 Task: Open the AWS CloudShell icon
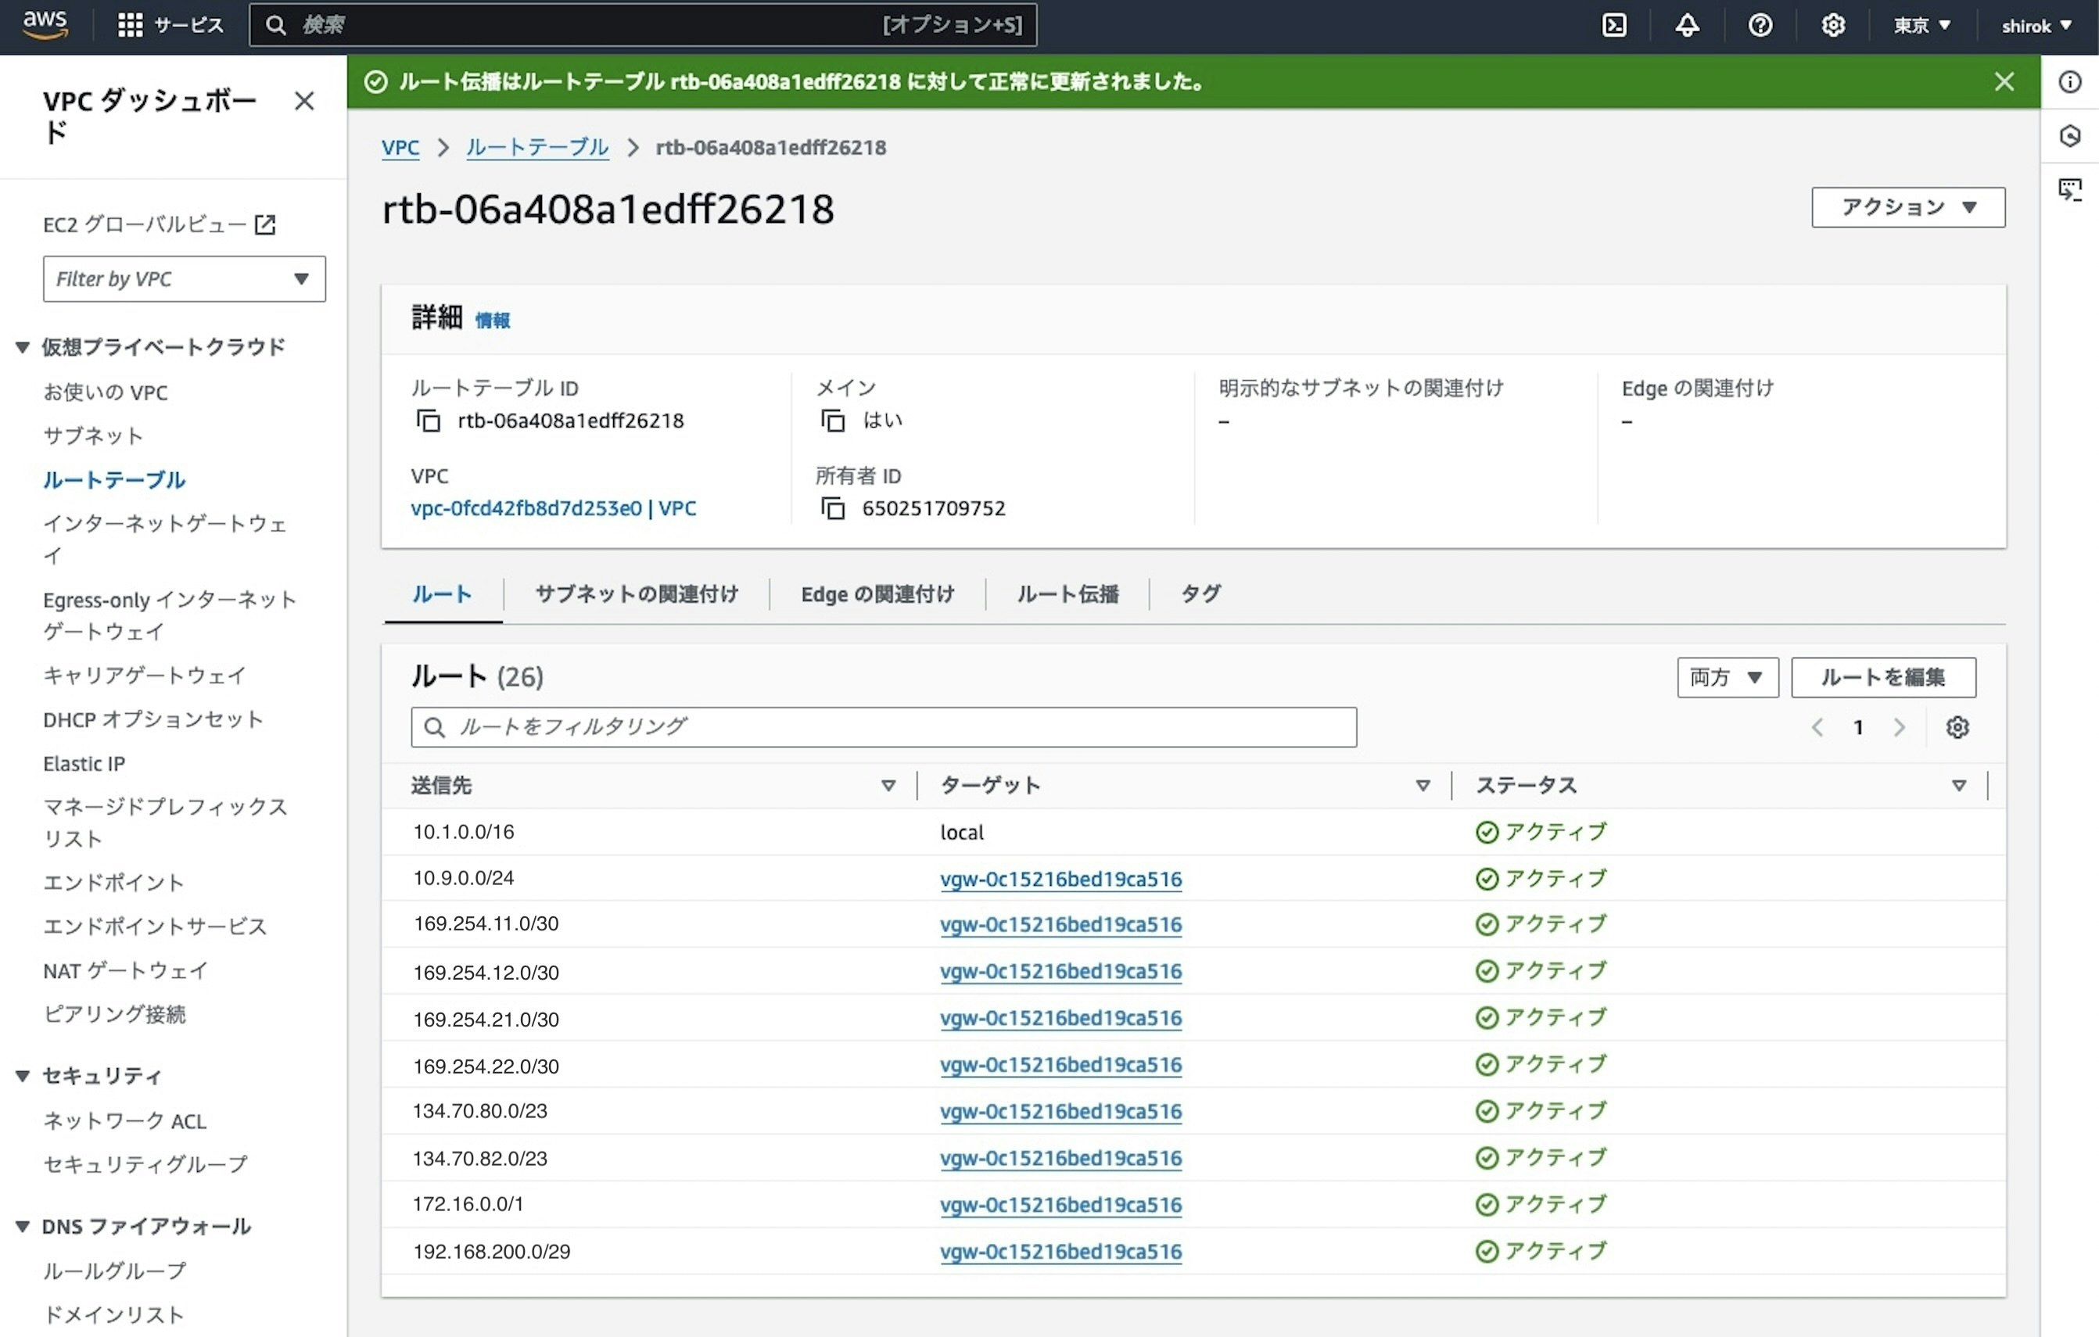coord(1613,25)
